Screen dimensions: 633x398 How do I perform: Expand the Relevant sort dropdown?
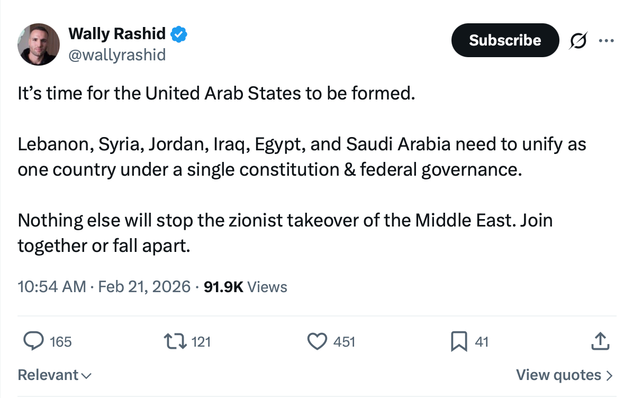(x=55, y=375)
